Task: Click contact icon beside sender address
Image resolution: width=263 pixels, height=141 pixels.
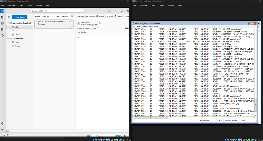Action: click(x=100, y=23)
